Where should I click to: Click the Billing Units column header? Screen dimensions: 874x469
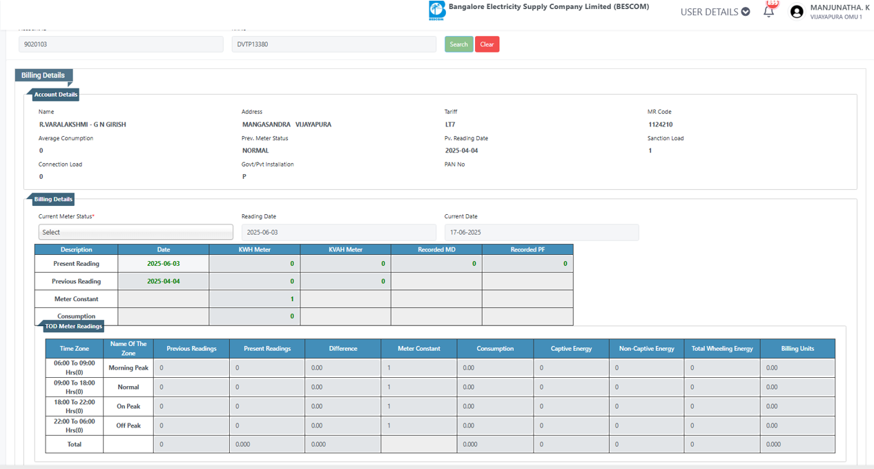pos(798,348)
